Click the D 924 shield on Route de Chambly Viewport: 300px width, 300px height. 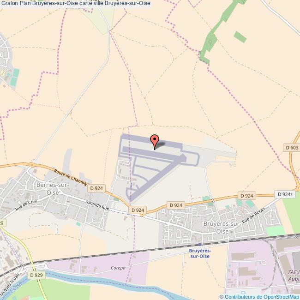(x=96, y=188)
